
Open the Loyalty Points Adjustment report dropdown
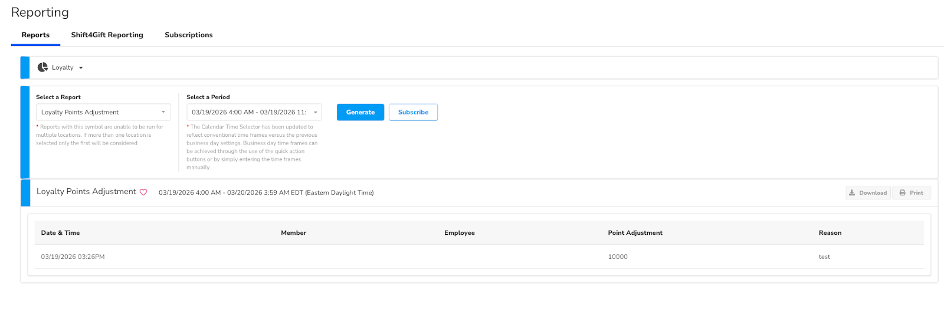point(103,112)
